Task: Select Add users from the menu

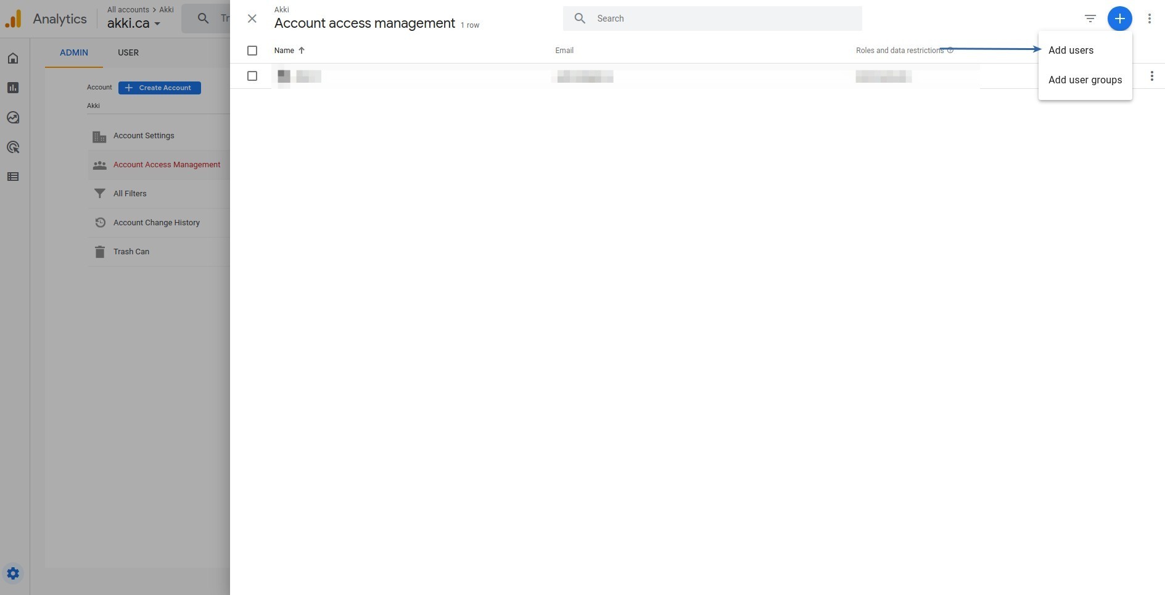Action: (x=1071, y=51)
